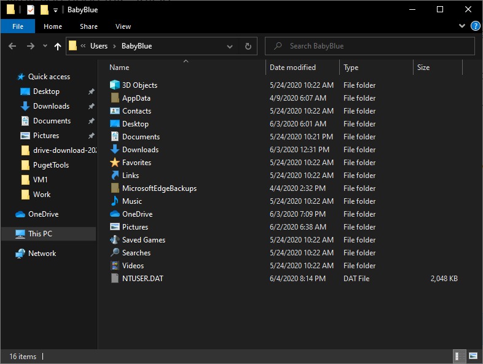Viewport: 483px width, 364px height.
Task: Click the Back navigation arrow
Action: tap(12, 46)
